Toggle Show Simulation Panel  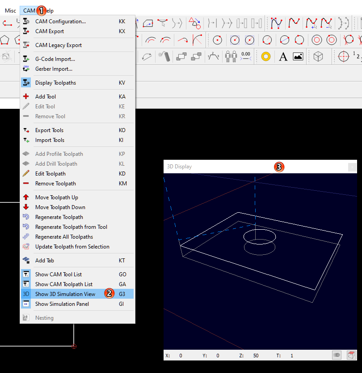(x=77, y=304)
